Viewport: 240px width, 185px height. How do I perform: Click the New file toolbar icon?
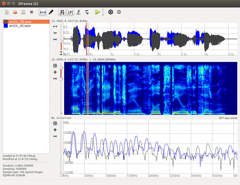[7, 12]
